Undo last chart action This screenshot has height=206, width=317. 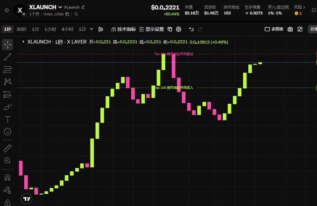tap(191, 29)
